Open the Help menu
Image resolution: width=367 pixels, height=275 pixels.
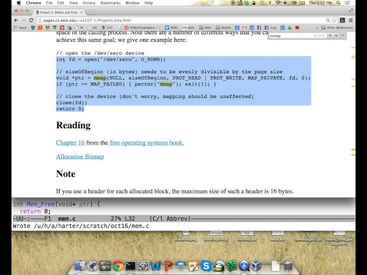[x=149, y=3]
